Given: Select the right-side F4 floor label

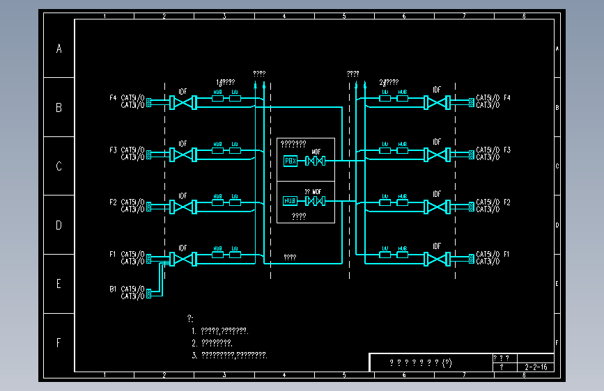Looking at the screenshot, I should pos(507,97).
